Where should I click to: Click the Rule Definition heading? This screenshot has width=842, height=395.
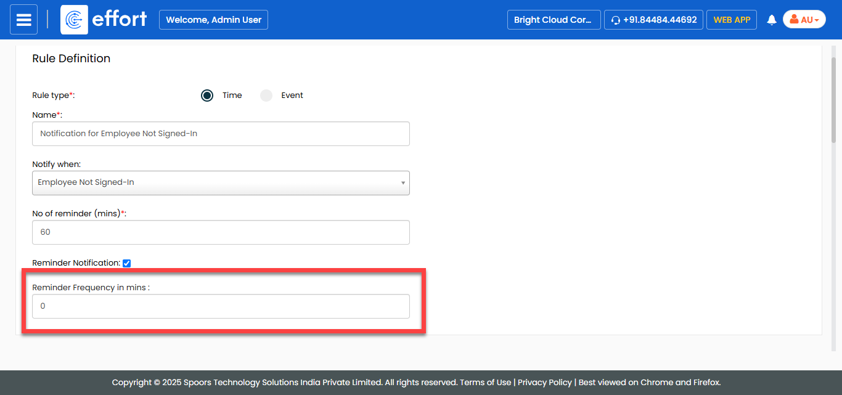tap(71, 59)
